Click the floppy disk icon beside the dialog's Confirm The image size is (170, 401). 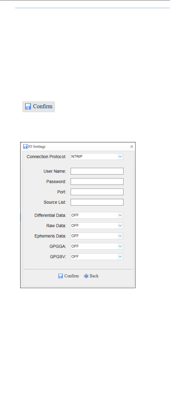click(61, 276)
